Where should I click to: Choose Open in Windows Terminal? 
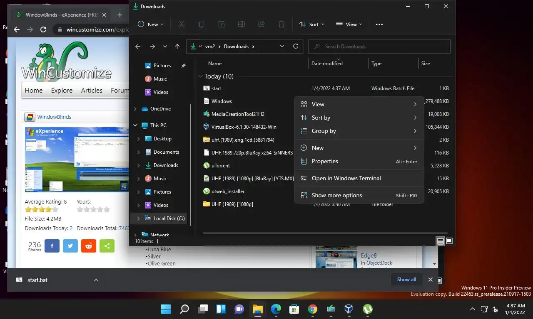pyautogui.click(x=359, y=178)
